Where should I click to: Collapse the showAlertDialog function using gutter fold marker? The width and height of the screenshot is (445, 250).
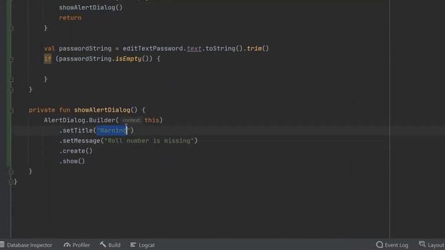pyautogui.click(x=11, y=110)
